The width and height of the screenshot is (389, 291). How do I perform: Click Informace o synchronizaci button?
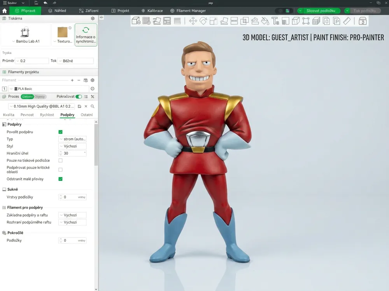(x=86, y=35)
